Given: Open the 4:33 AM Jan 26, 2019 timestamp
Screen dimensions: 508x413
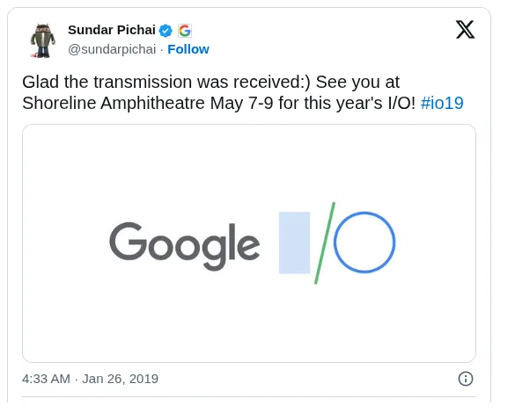Looking at the screenshot, I should [90, 379].
